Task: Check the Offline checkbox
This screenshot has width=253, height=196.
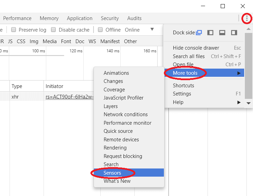Action: [x=100, y=30]
